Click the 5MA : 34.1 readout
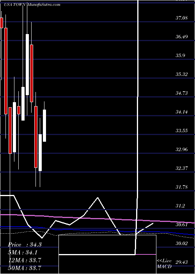Viewport: 195px width, 274px height. click(x=23, y=252)
